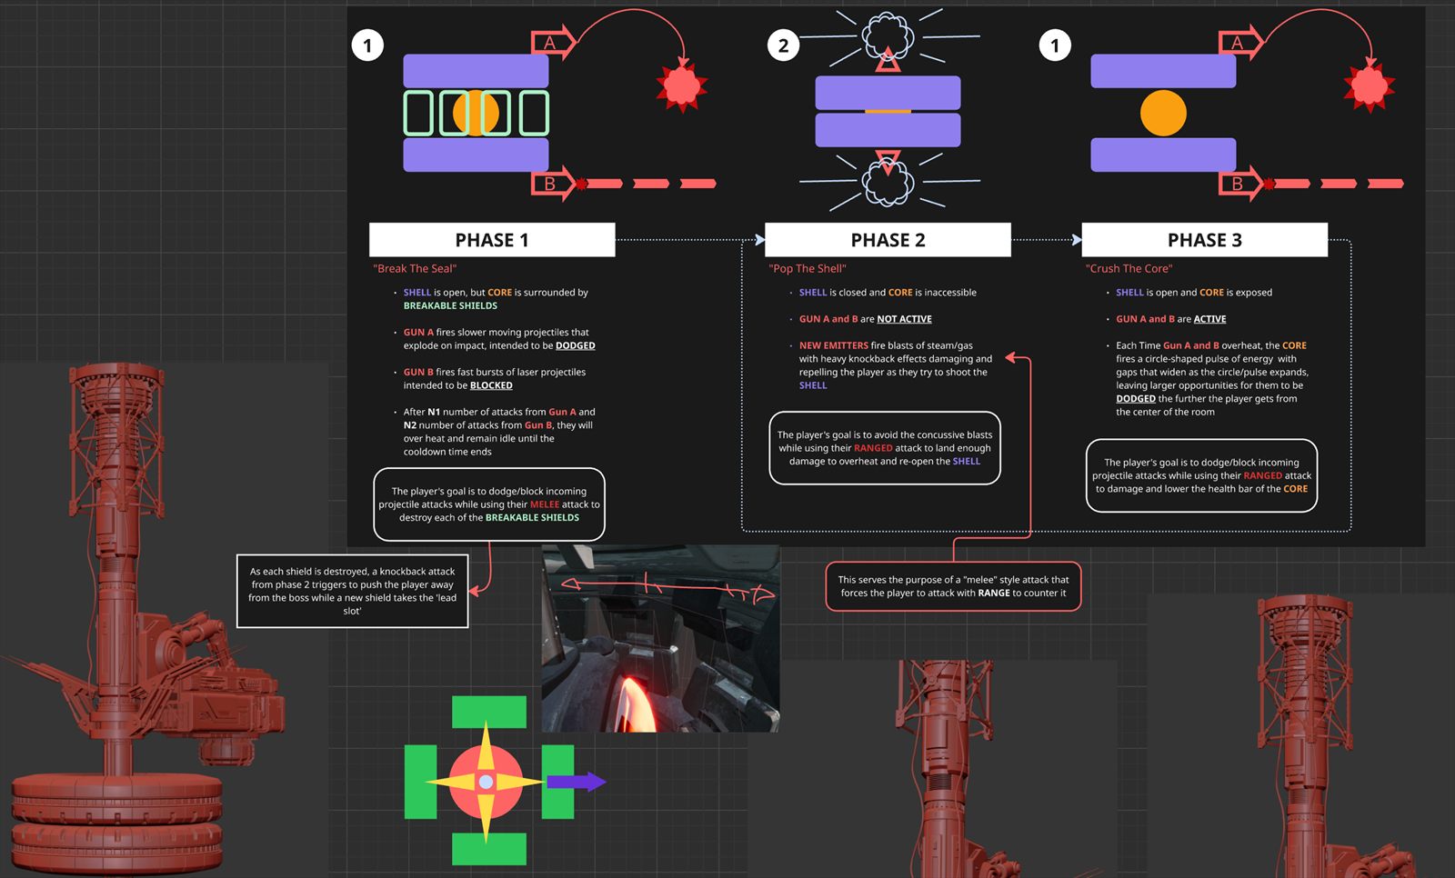Click the "After N1 number of attacks" bullet
This screenshot has height=878, width=1455.
(499, 432)
